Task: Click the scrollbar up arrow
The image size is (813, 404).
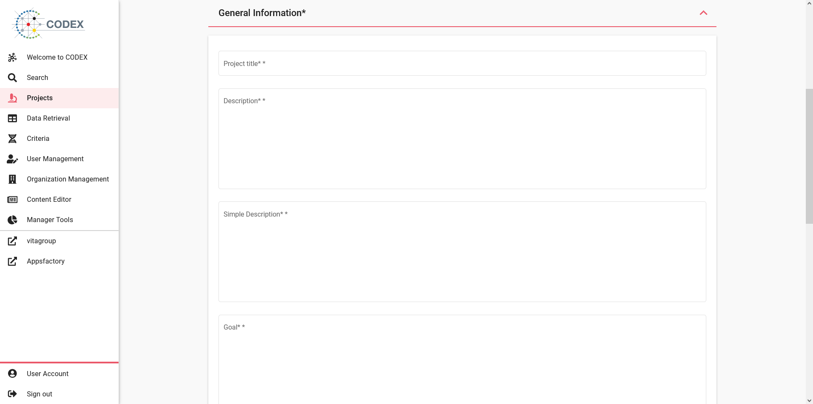Action: (809, 3)
